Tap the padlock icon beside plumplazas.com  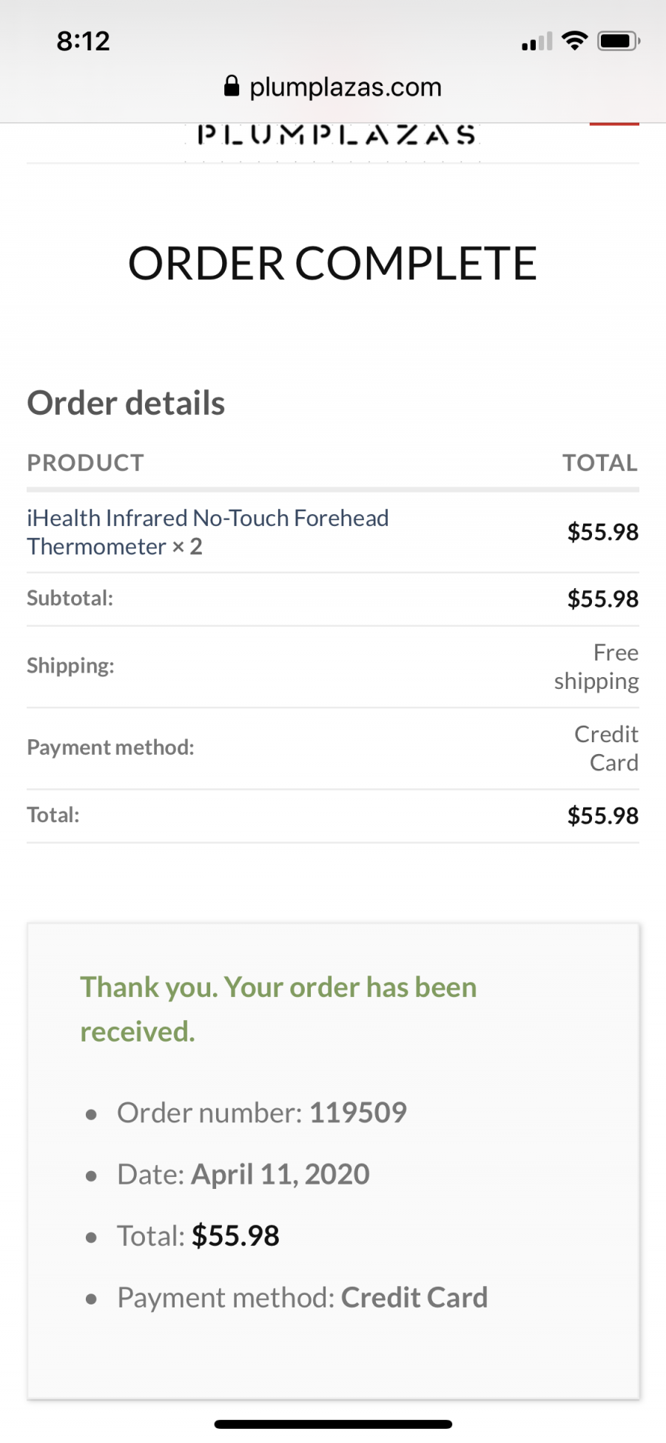[x=232, y=87]
